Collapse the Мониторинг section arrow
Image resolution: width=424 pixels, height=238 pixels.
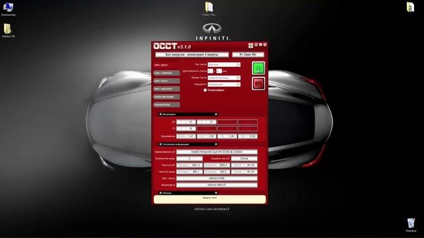coord(216,114)
